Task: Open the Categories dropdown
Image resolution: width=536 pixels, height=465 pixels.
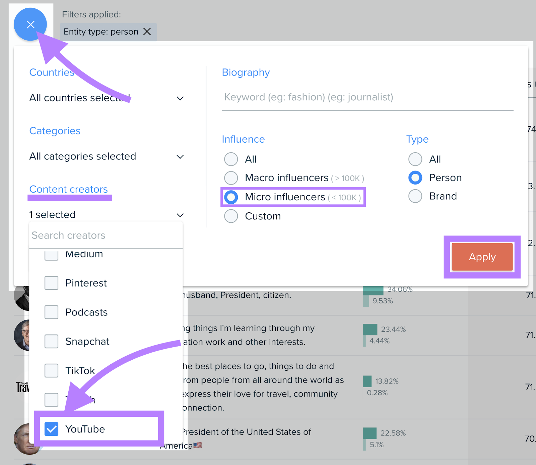Action: click(180, 156)
